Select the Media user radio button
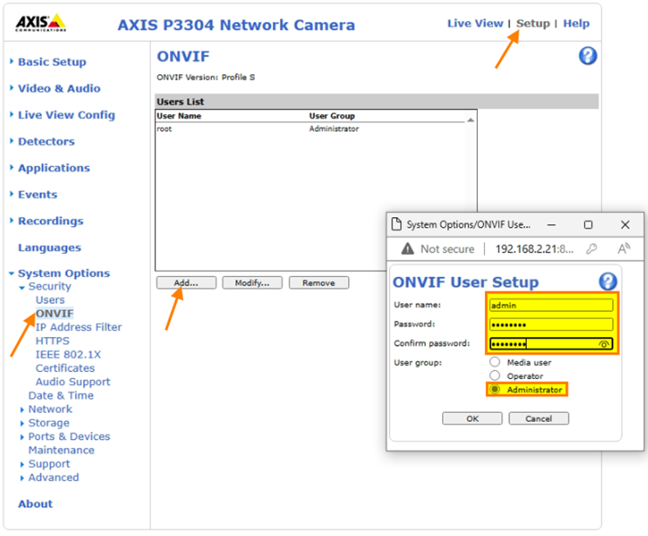The height and width of the screenshot is (536, 648). (495, 362)
